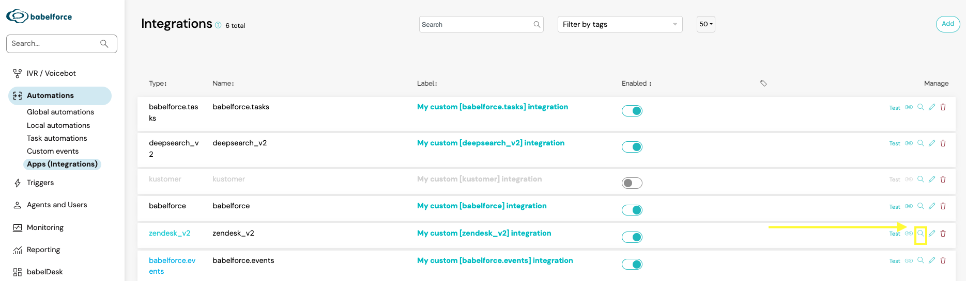Click link icon in babelforce row
The width and height of the screenshot is (966, 281).
point(909,206)
